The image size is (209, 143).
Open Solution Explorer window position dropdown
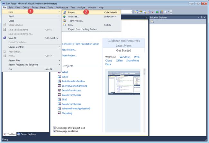tap(199, 17)
